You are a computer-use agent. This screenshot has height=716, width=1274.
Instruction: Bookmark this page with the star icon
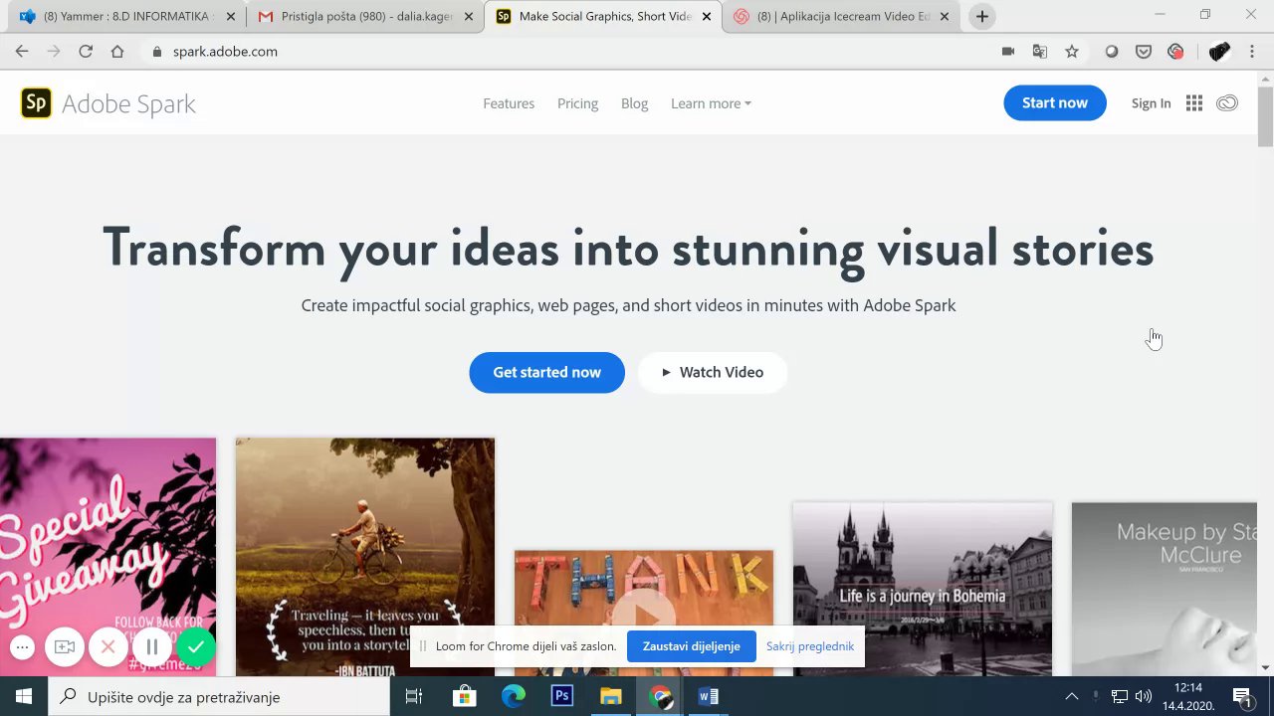pyautogui.click(x=1072, y=52)
